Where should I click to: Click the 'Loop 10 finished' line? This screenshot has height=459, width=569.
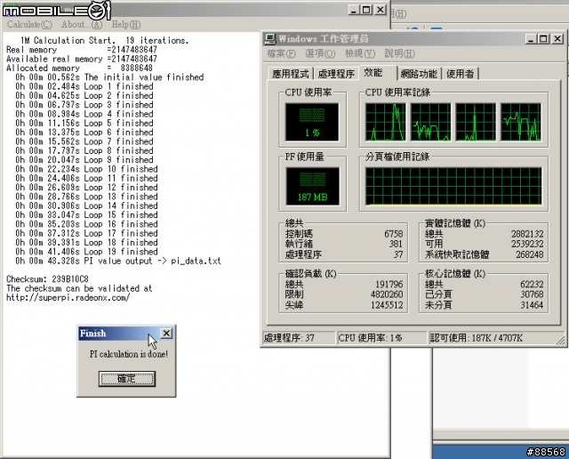(86, 169)
